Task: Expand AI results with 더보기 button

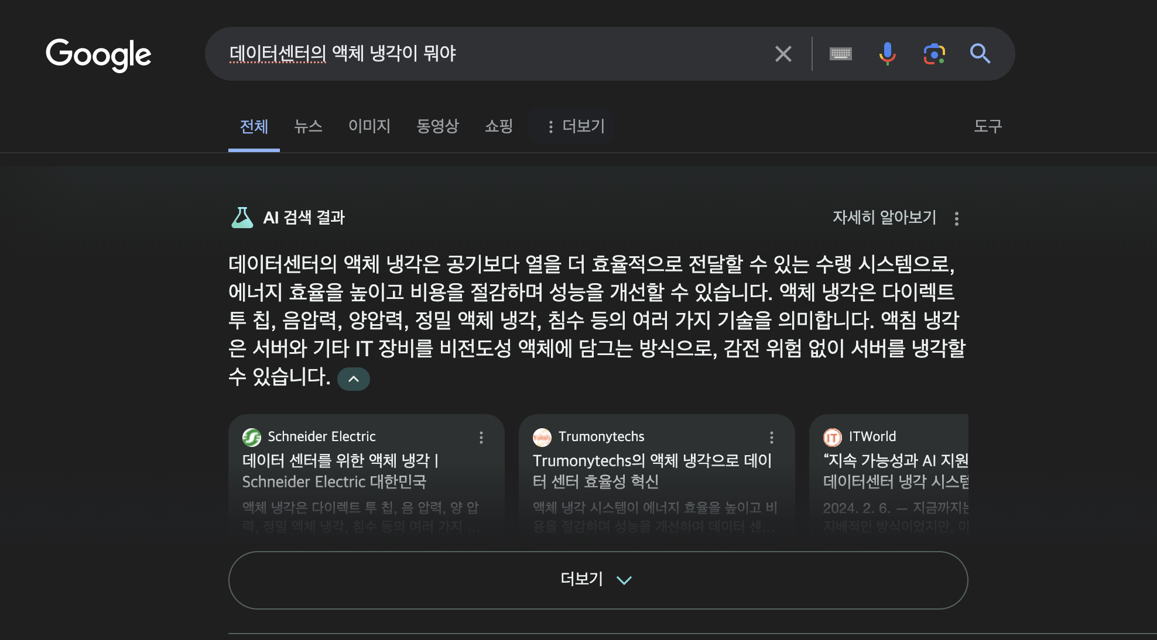Action: pyautogui.click(x=597, y=580)
